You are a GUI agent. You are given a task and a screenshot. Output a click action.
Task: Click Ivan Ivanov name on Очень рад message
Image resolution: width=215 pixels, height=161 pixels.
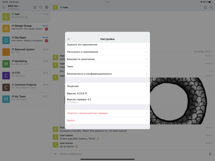[x=66, y=136]
